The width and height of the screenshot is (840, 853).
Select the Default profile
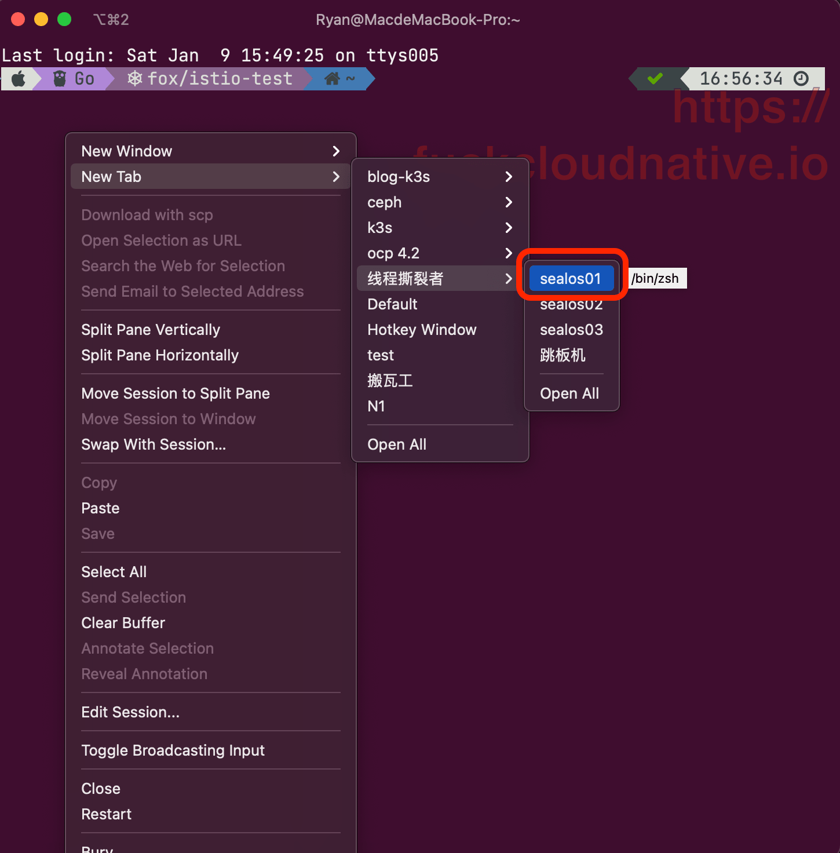(x=440, y=304)
